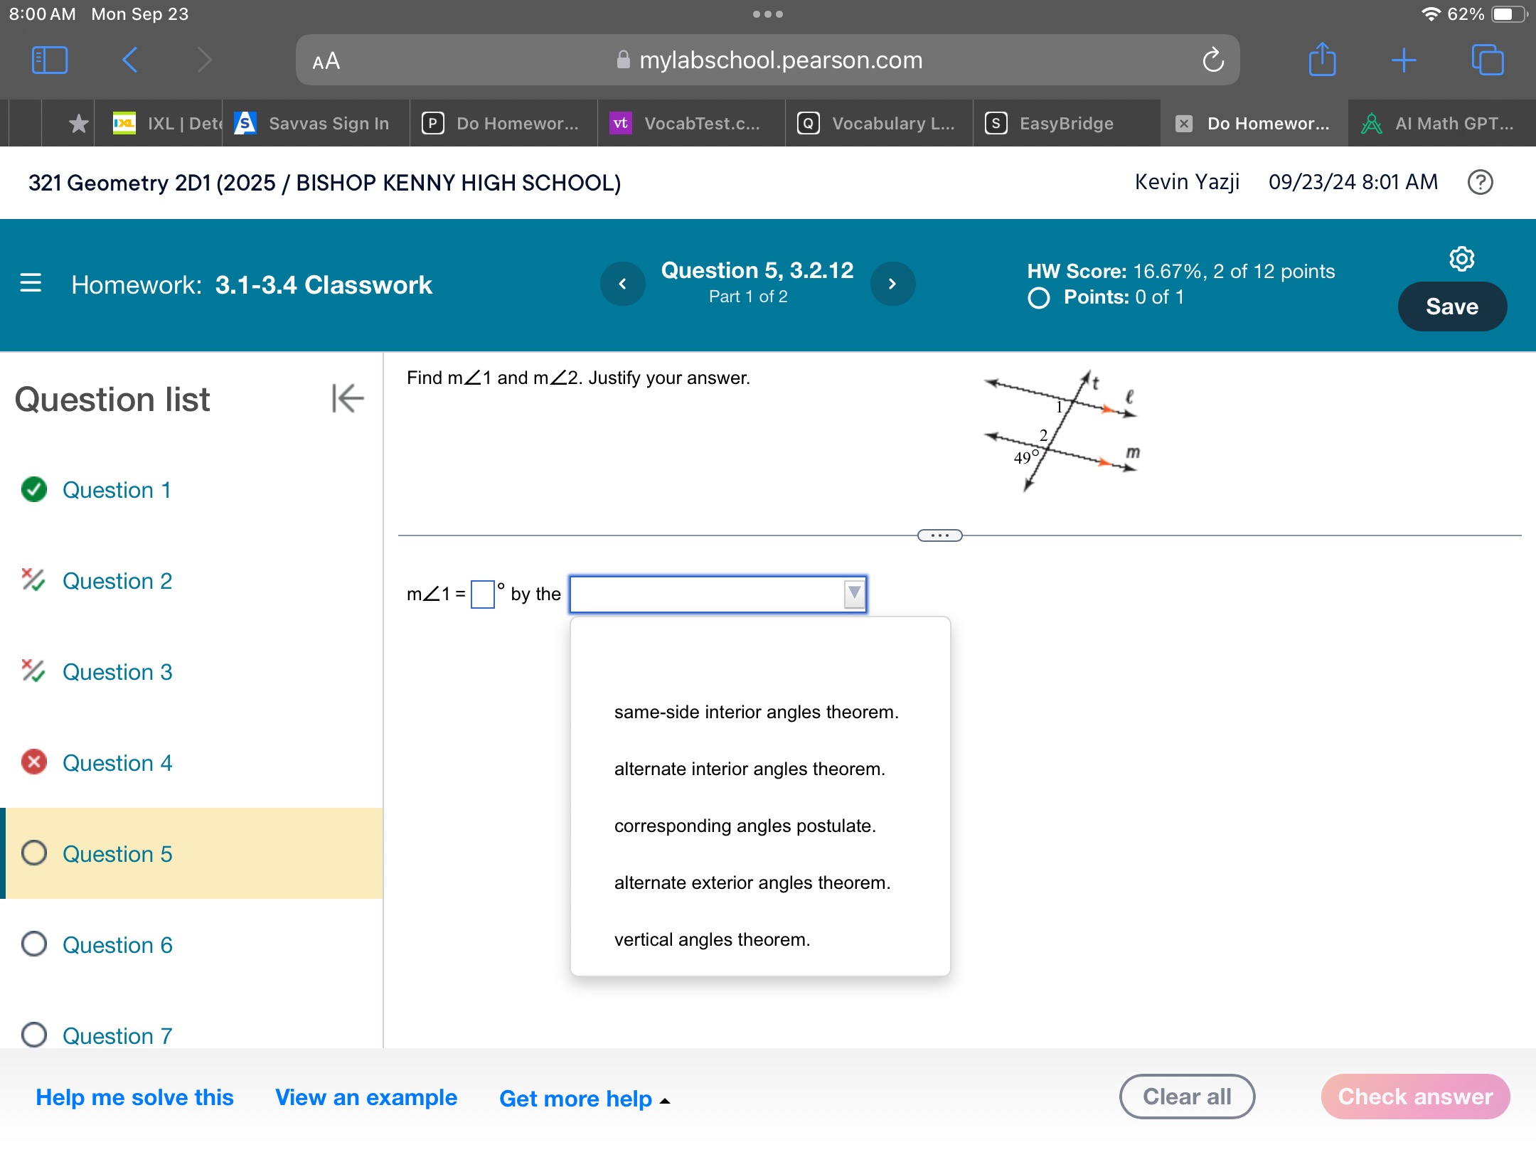Click Question 4 red X status icon
This screenshot has height=1152, width=1536.
(34, 762)
